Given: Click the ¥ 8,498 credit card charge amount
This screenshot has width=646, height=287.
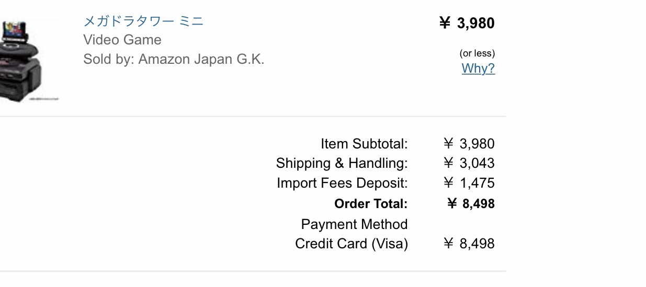Looking at the screenshot, I should [469, 244].
